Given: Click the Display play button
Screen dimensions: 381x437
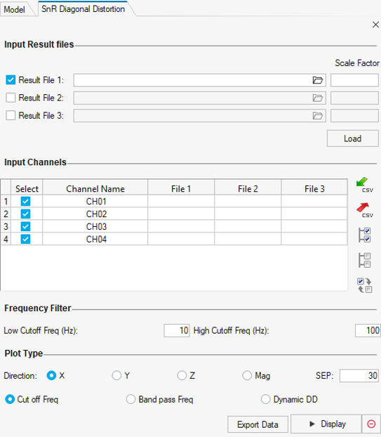Looking at the screenshot, I should tap(326, 424).
